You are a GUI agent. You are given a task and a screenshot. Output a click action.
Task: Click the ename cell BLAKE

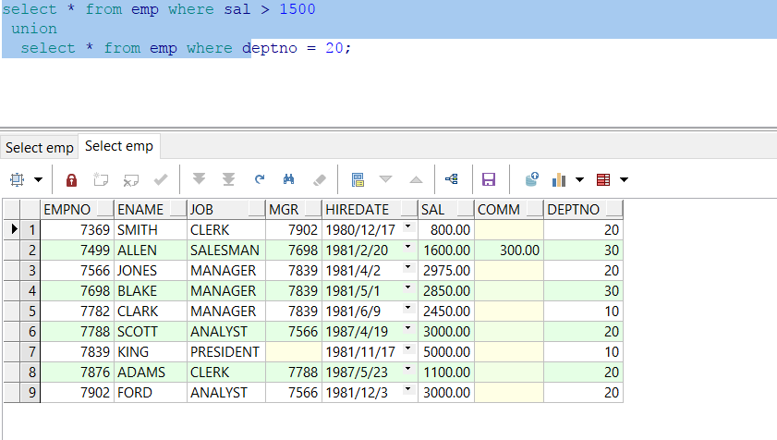tap(151, 290)
